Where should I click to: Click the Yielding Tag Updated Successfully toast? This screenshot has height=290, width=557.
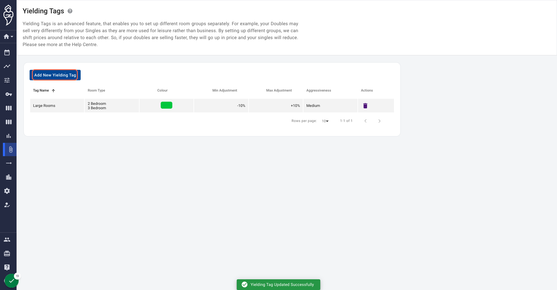click(278, 284)
